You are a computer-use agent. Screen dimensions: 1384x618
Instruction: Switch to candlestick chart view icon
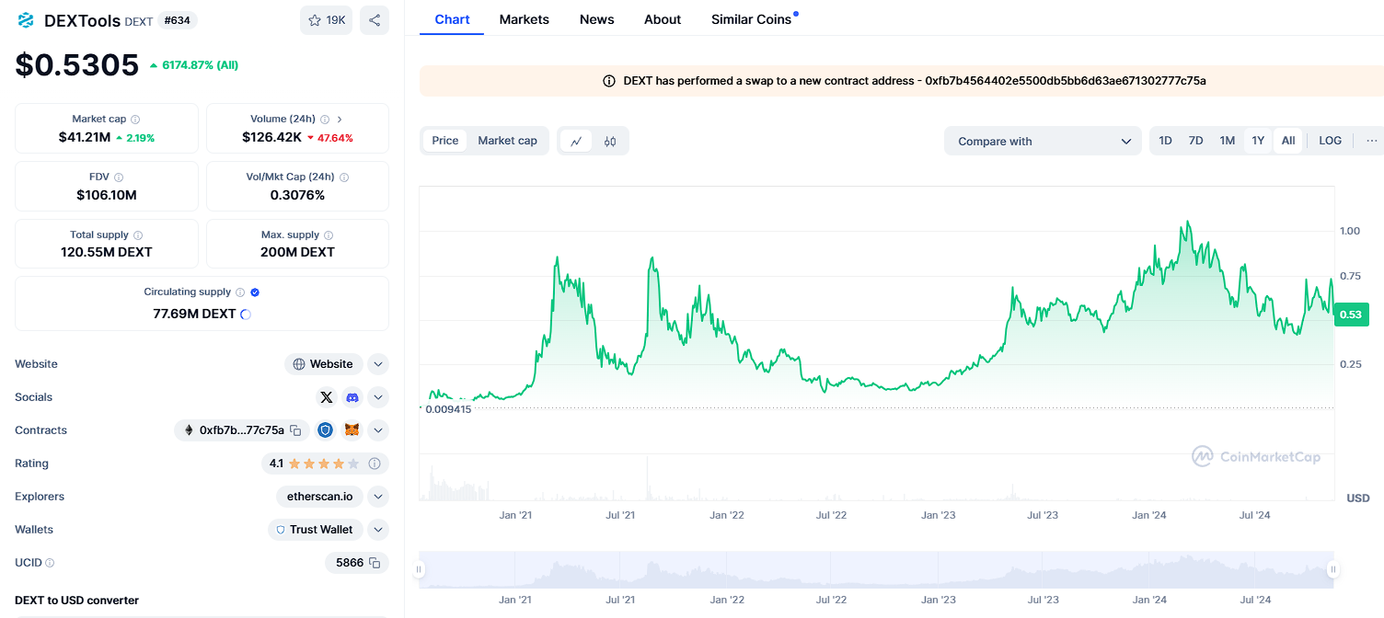point(610,141)
